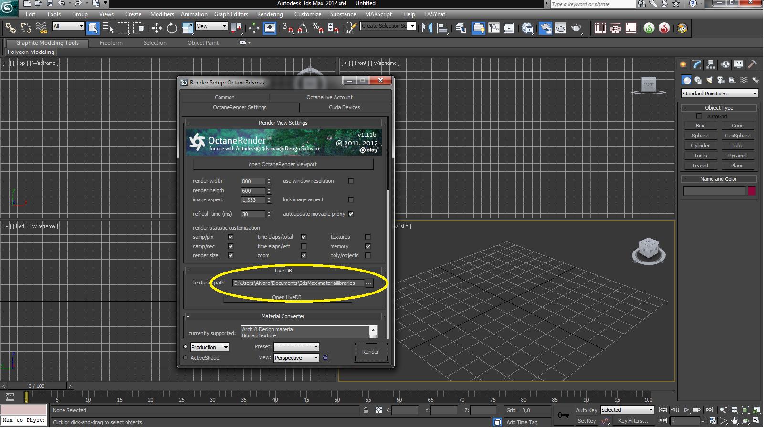Play the animation
The image size is (764, 429).
point(686,410)
